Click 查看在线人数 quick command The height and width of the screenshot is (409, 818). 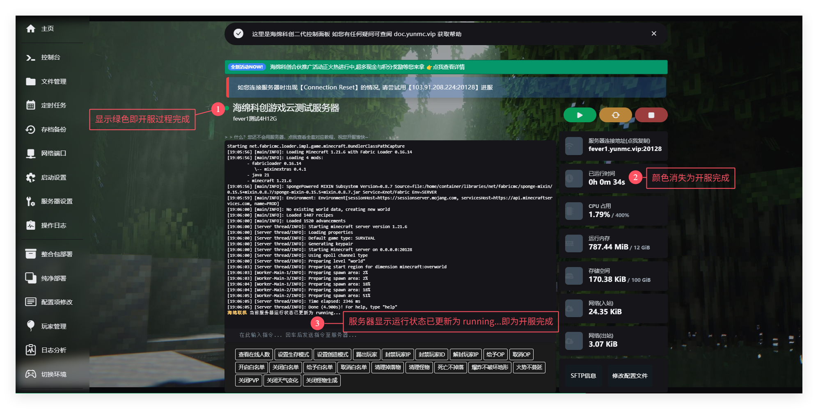point(254,355)
